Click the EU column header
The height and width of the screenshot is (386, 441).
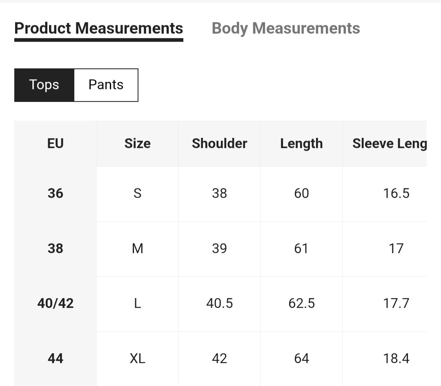pos(56,144)
